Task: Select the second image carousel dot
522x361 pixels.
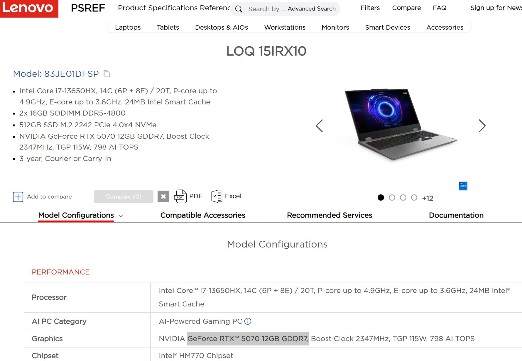Action: [392, 198]
